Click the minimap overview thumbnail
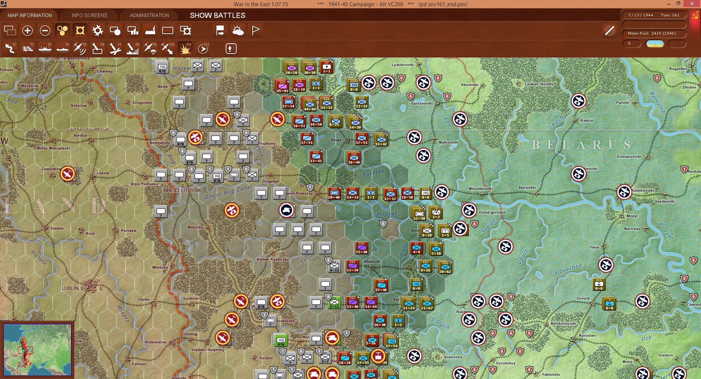701x379 pixels. point(37,349)
